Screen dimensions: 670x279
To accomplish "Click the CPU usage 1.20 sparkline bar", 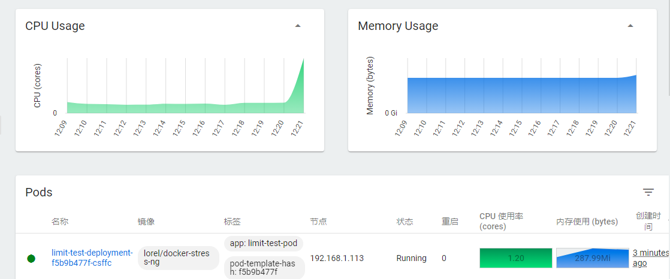I will 516,258.
